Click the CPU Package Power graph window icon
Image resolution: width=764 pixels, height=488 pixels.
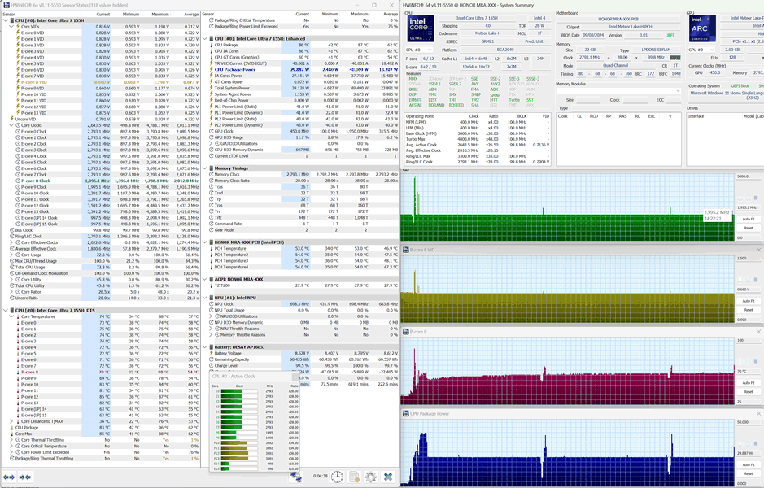click(405, 413)
